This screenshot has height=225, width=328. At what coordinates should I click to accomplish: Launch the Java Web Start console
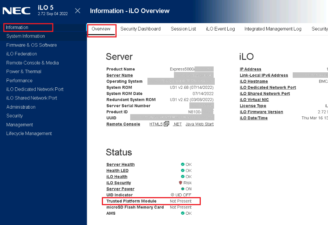click(x=200, y=124)
